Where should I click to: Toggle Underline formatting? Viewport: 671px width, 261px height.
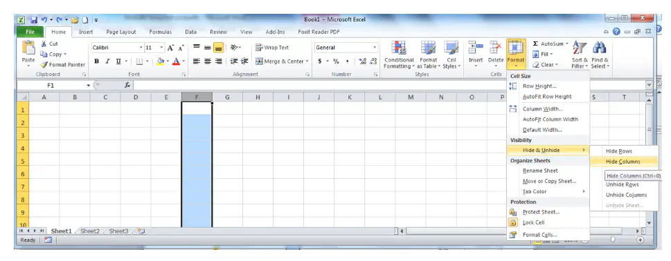point(118,61)
